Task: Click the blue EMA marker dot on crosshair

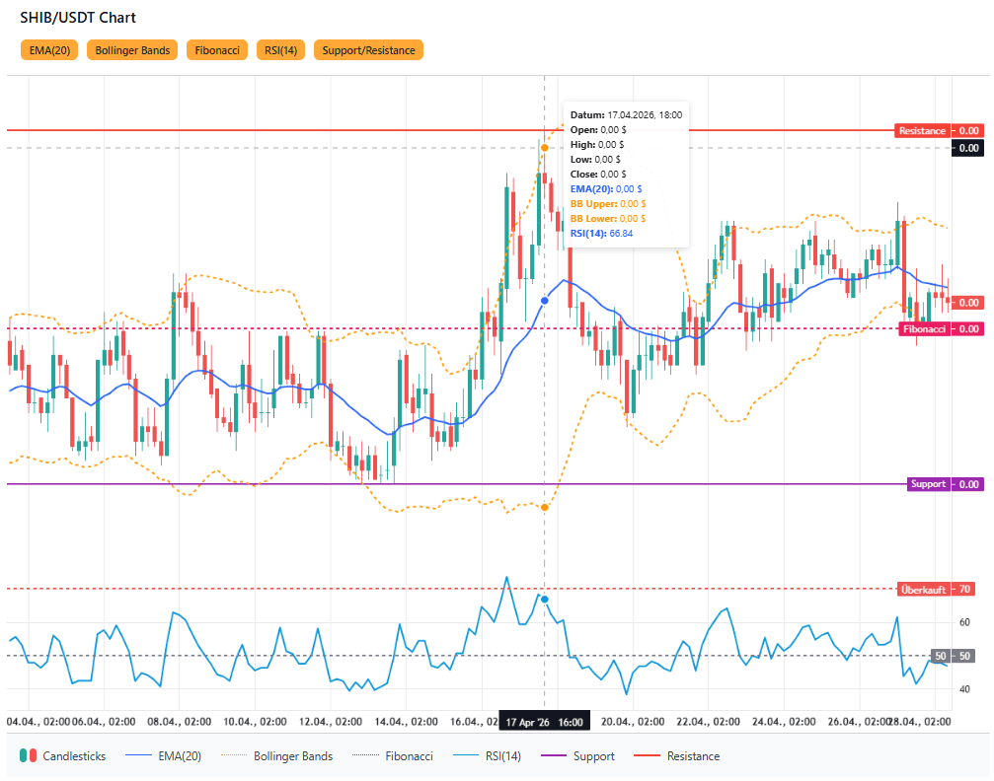Action: point(545,301)
